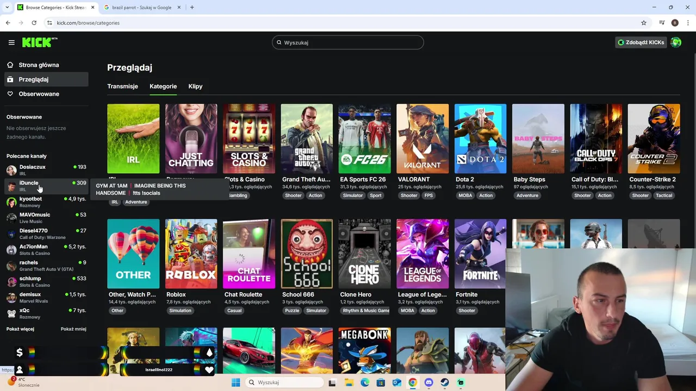Switch to brazil parrot Google tab
This screenshot has height=391, width=696.
click(x=142, y=8)
